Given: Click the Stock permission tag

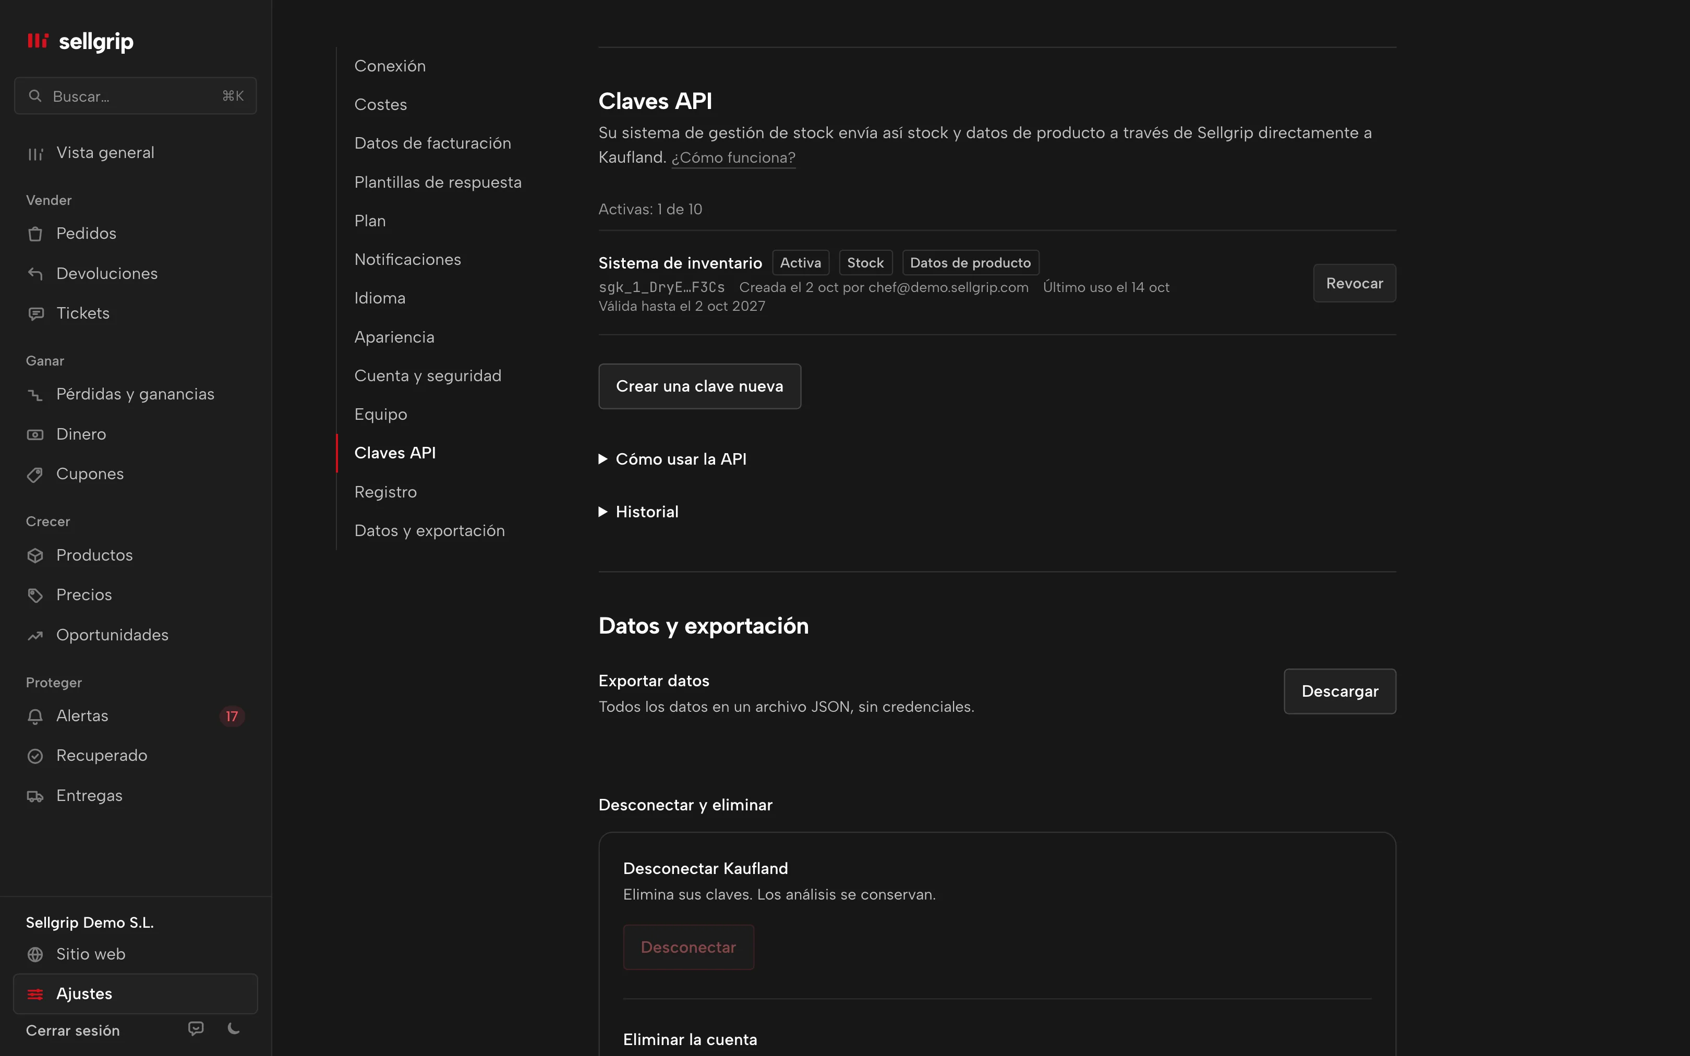Looking at the screenshot, I should pyautogui.click(x=865, y=263).
